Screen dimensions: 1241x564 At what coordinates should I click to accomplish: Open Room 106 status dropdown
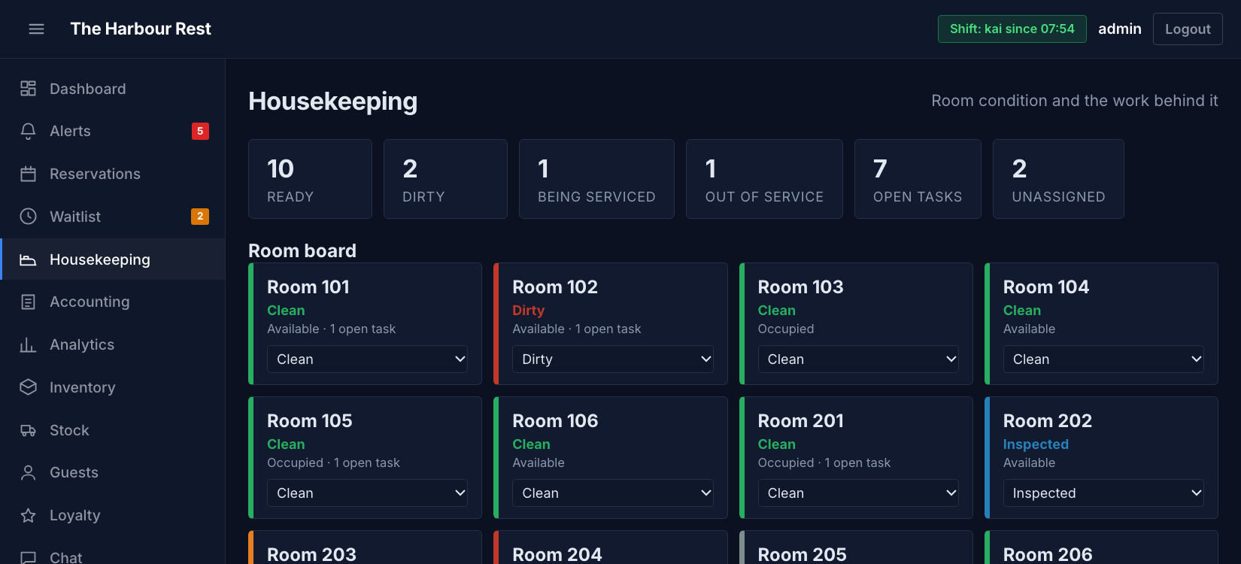click(613, 493)
